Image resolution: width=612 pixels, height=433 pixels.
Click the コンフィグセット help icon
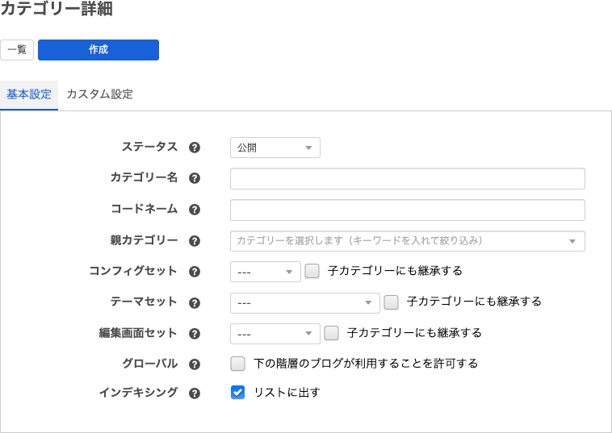194,272
